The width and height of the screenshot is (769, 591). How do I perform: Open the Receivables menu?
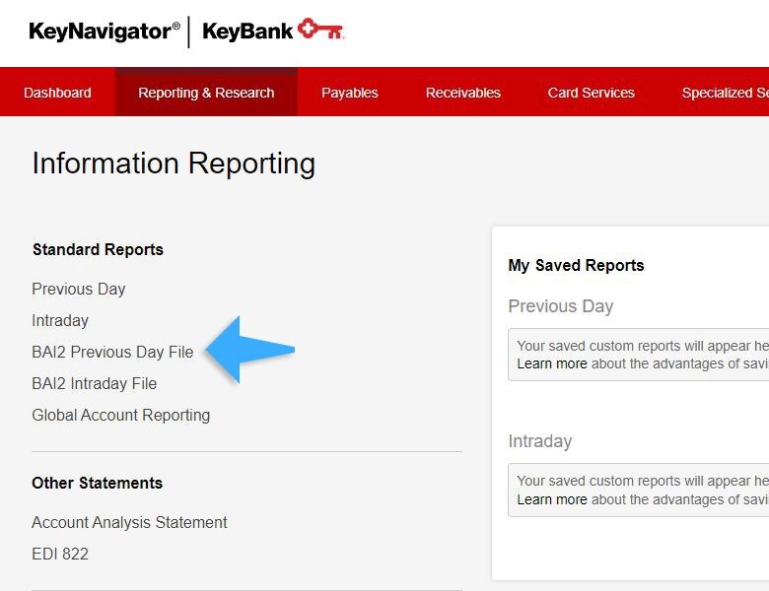point(462,93)
